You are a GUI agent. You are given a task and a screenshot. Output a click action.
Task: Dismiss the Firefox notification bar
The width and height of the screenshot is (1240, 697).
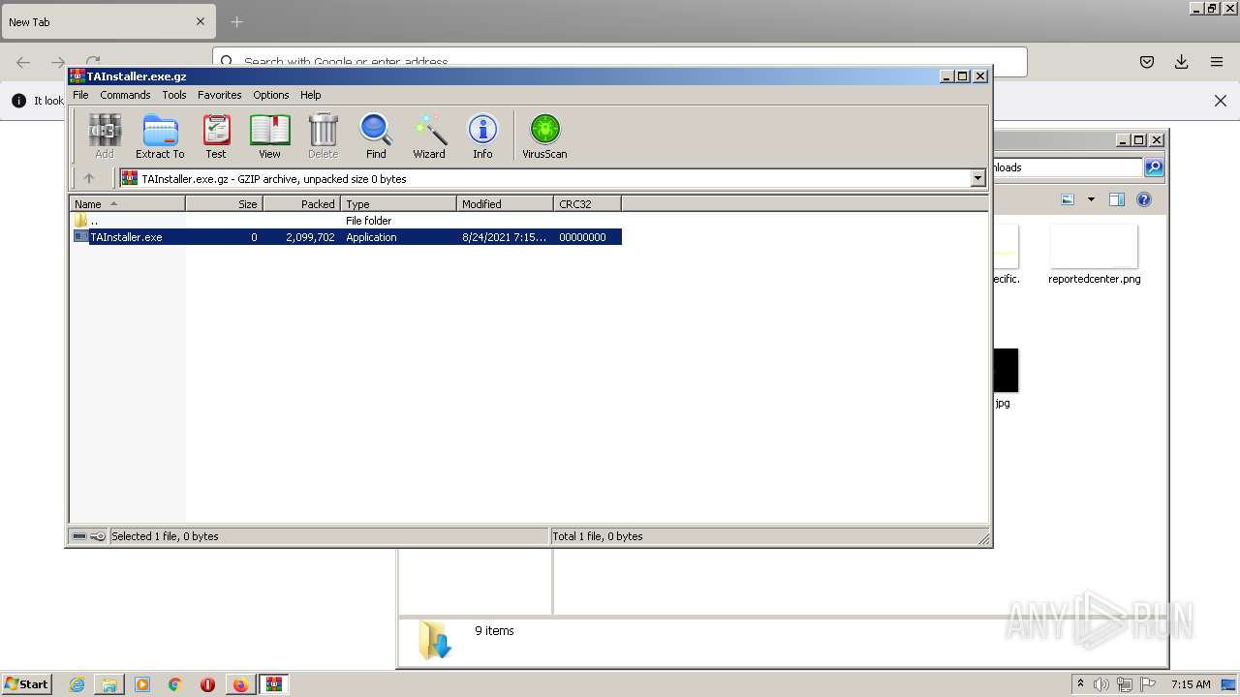point(1221,101)
